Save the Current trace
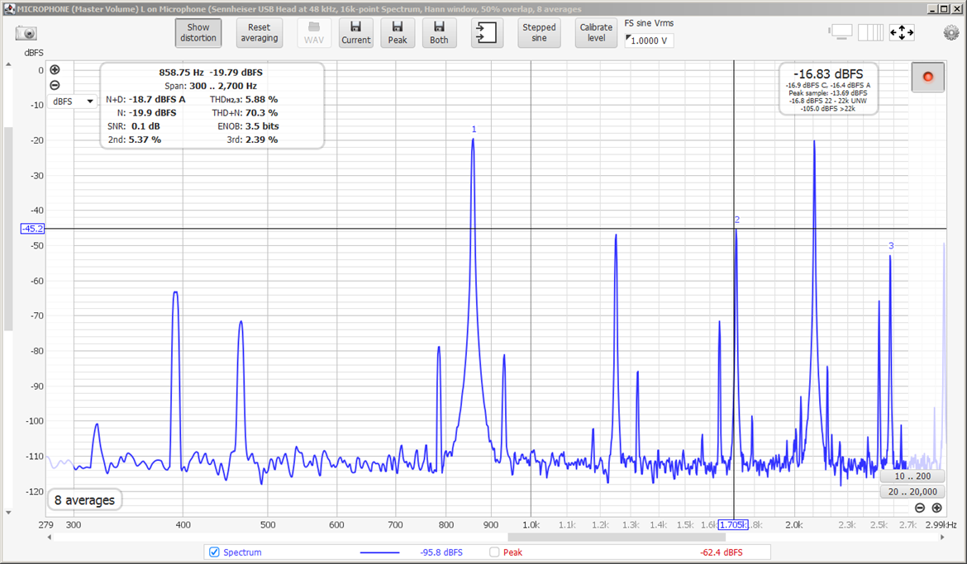Viewport: 967px width, 564px height. click(x=355, y=32)
